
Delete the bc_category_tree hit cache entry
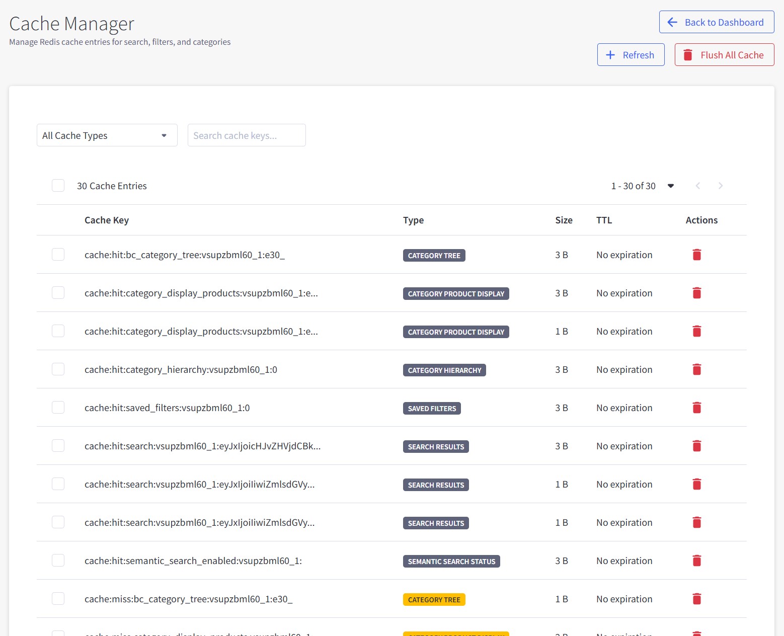point(696,255)
